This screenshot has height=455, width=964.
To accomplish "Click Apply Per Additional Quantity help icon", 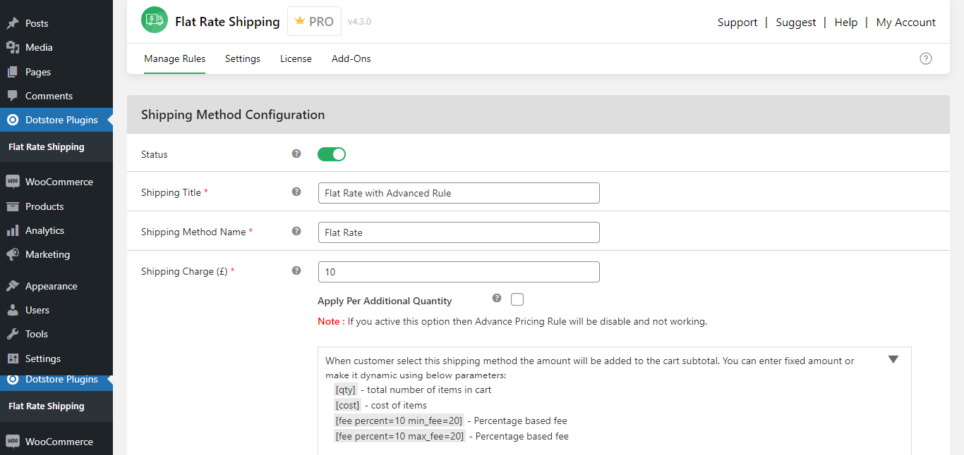I will pyautogui.click(x=497, y=298).
